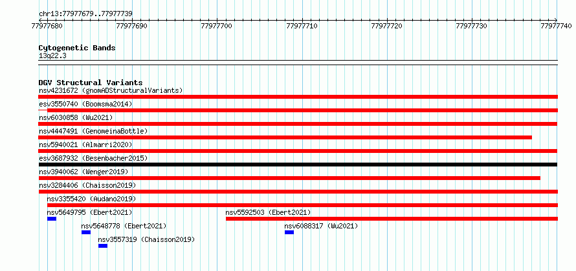Screen dimensions: 576x271
Task: Open nsv5592503 Ebert2021 label
Action: (x=268, y=212)
